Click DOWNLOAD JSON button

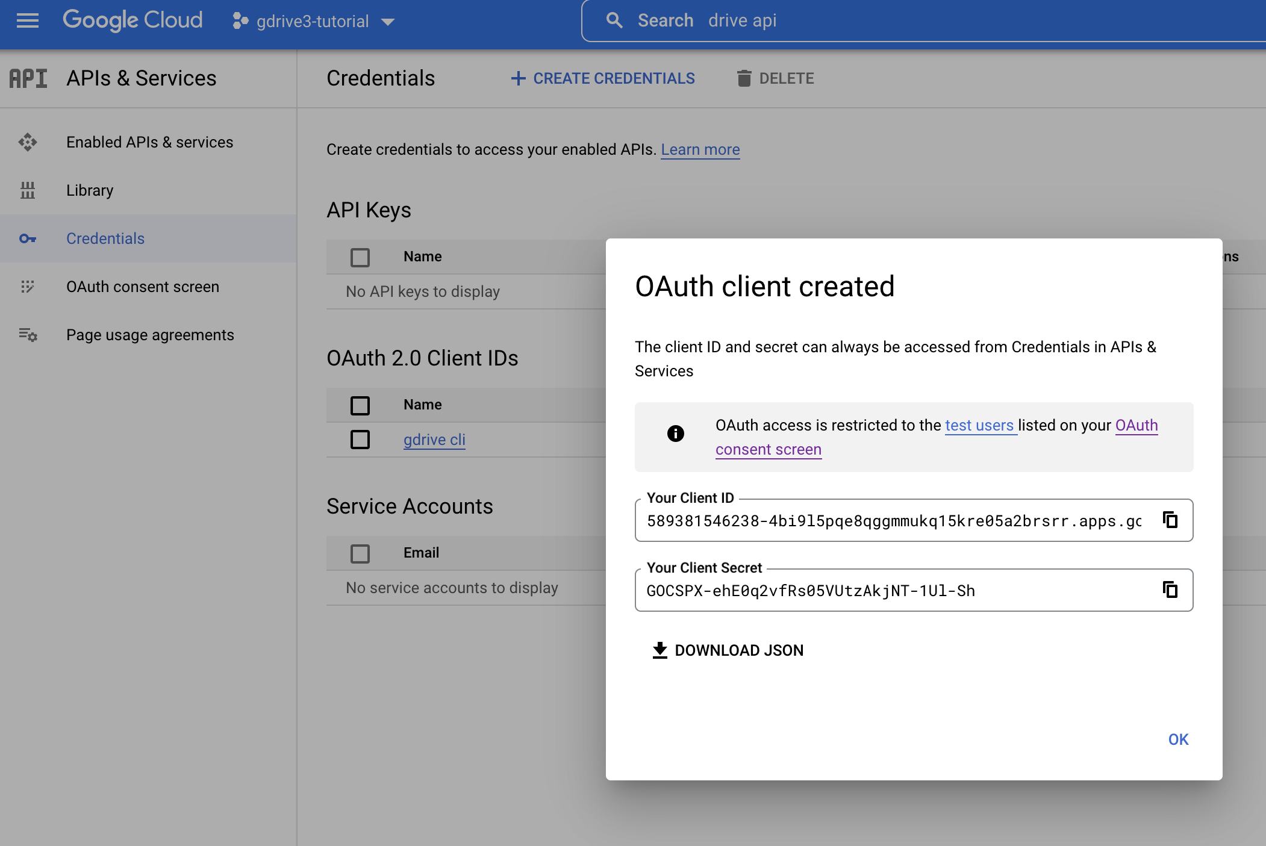tap(728, 650)
